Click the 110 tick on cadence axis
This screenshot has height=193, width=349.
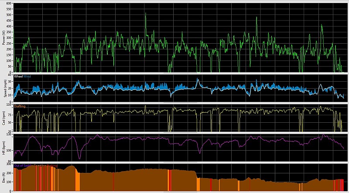point(10,104)
